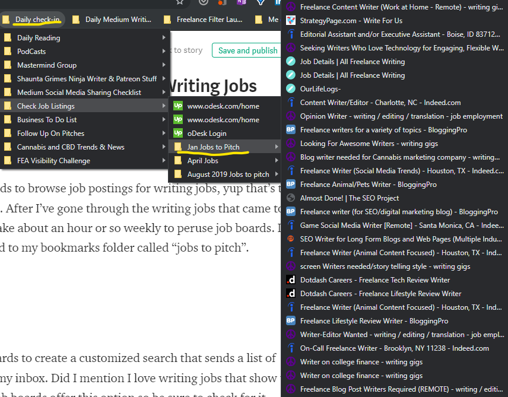508x397 pixels.
Task: Click the PodCasts folder icon
Action: tap(8, 52)
